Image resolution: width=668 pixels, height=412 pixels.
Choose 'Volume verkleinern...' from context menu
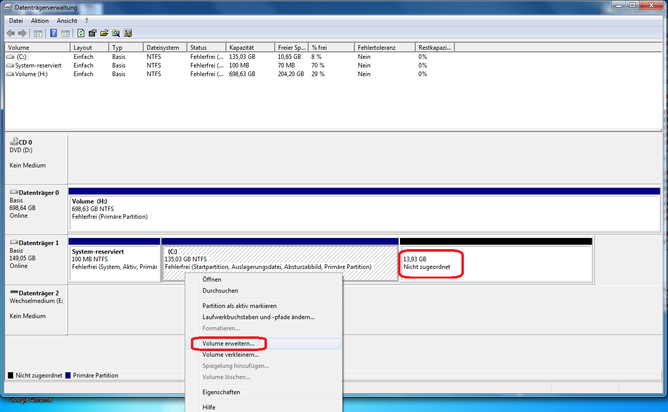pos(230,355)
